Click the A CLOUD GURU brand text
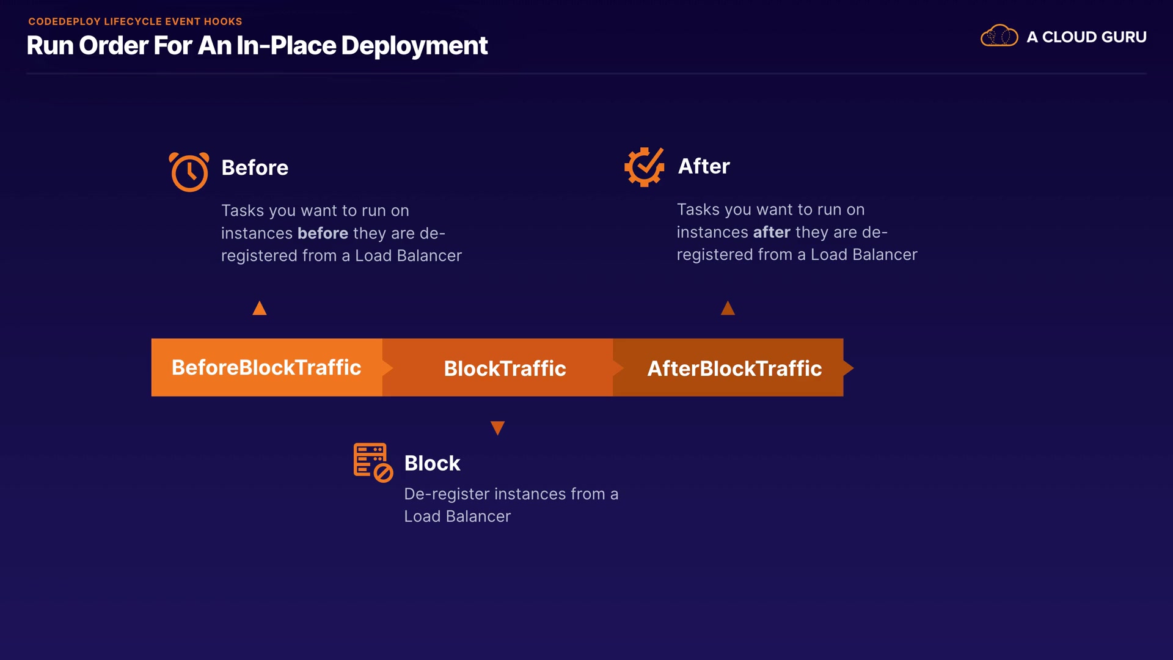Screen dimensions: 1173x660 (x=1086, y=37)
